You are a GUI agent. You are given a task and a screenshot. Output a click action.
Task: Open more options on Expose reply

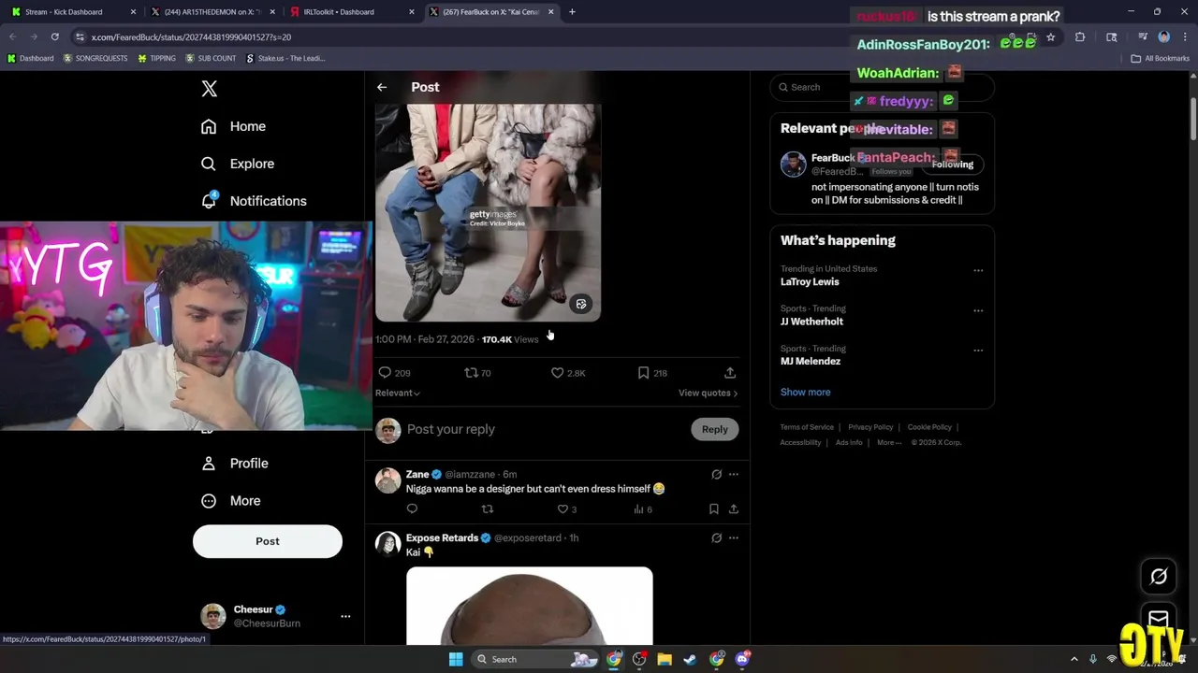click(734, 538)
